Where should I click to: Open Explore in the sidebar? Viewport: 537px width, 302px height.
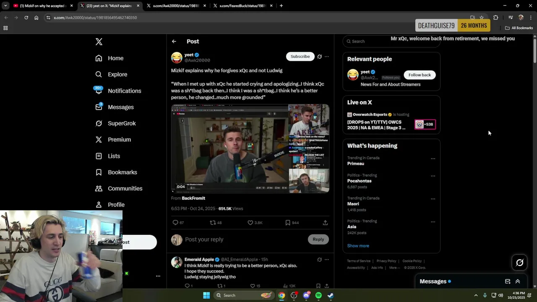[x=111, y=74]
